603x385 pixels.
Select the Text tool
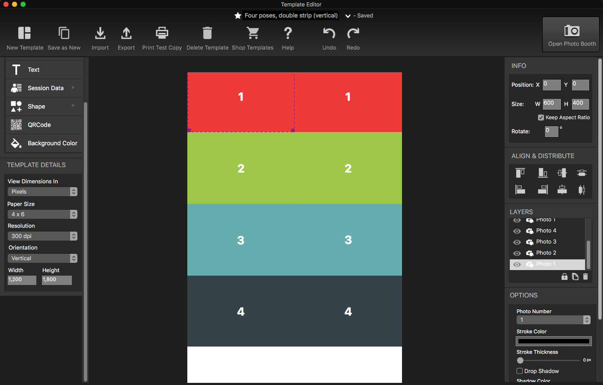click(x=34, y=69)
